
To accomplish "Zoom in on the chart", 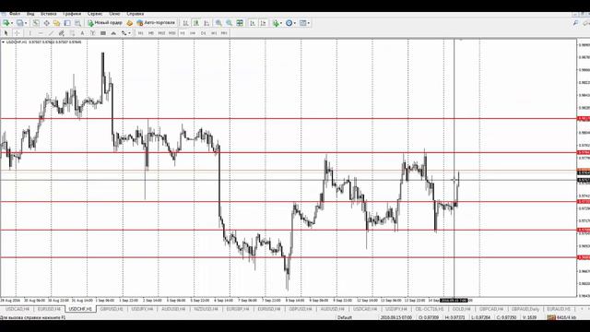I will [218, 23].
